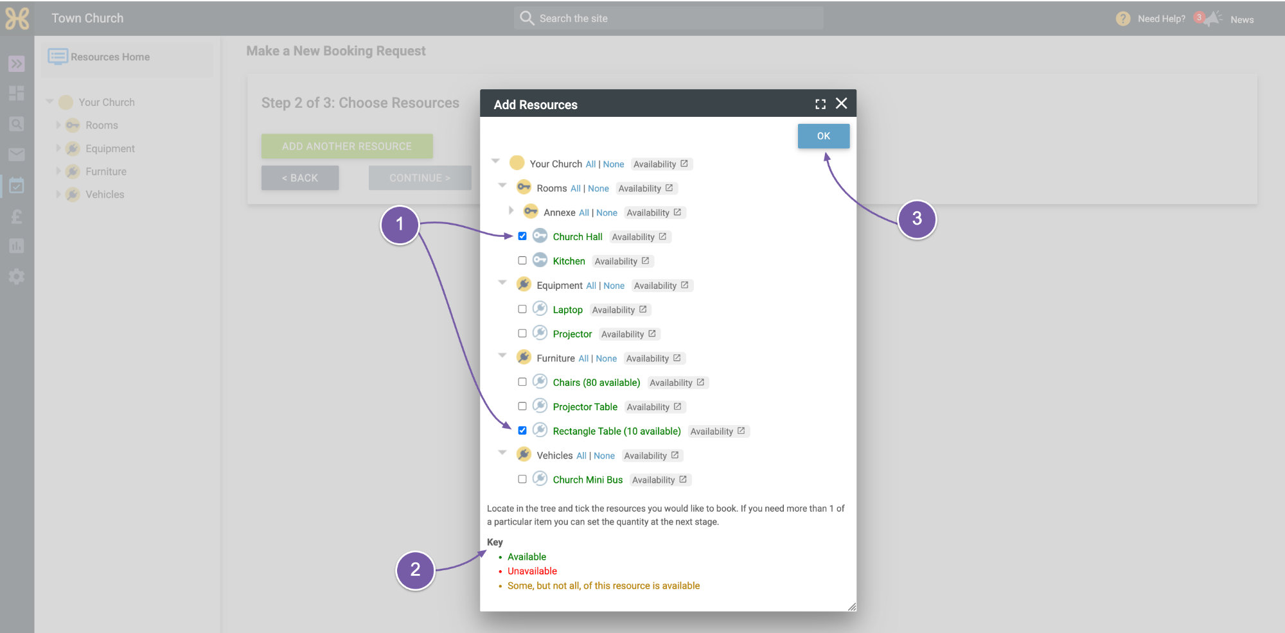Click the Back button
The width and height of the screenshot is (1285, 633).
300,178
